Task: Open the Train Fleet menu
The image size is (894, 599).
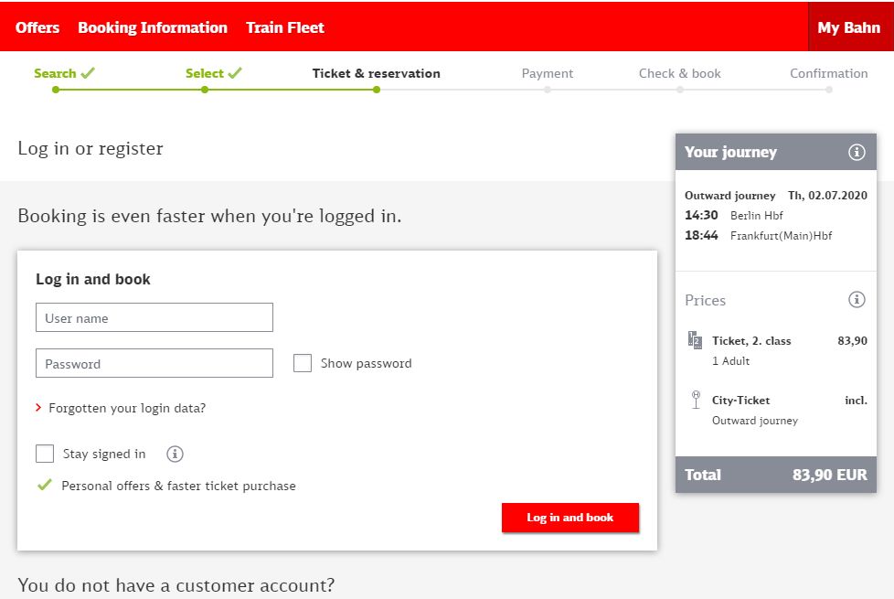Action: pyautogui.click(x=285, y=27)
